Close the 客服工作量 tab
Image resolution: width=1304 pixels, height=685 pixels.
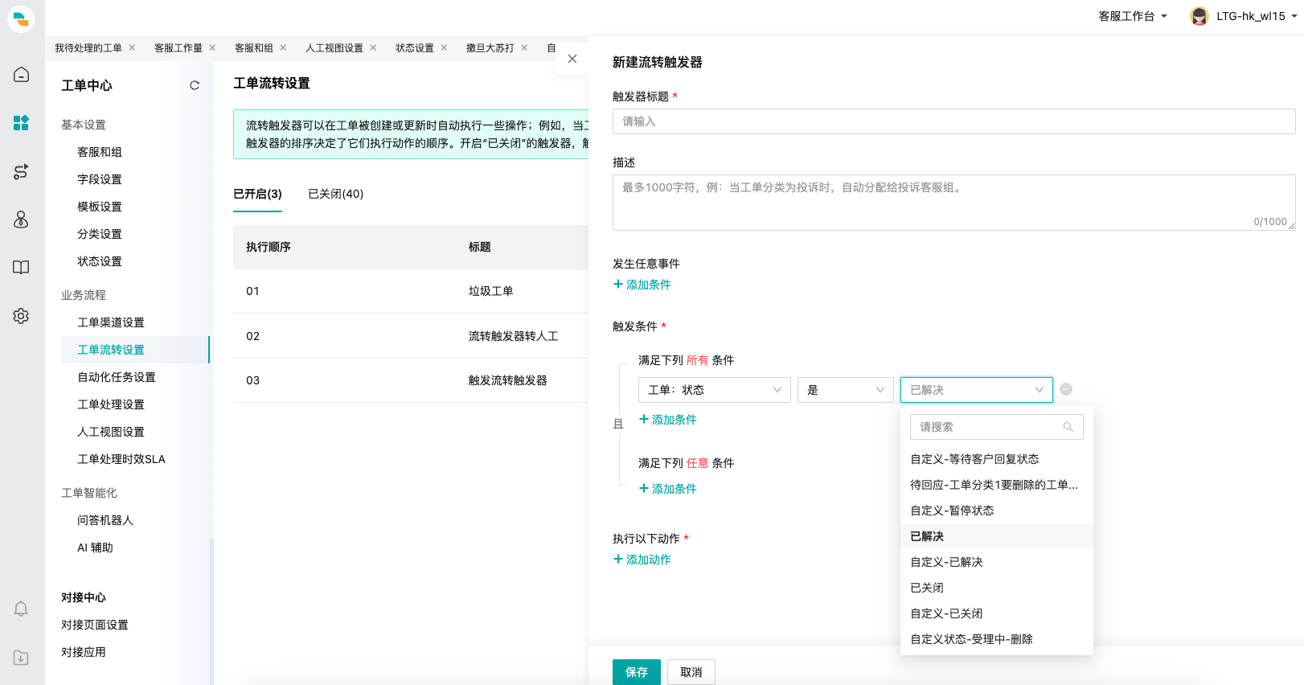pos(213,47)
